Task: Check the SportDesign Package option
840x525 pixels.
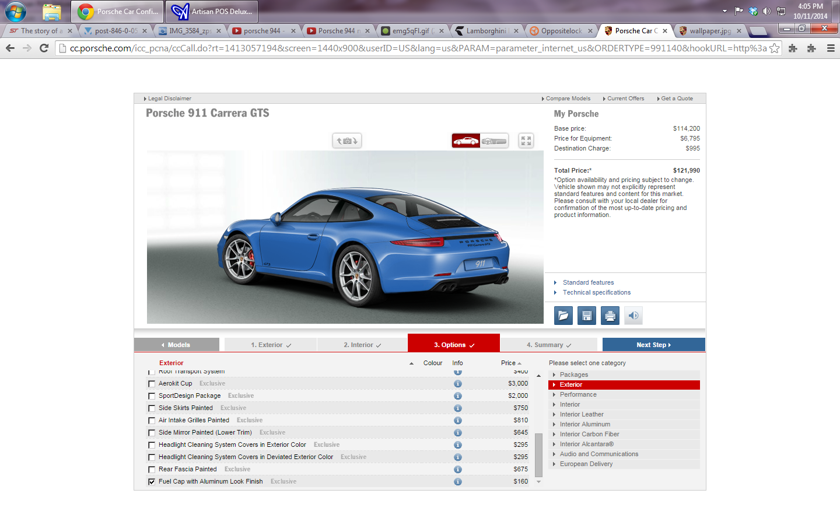Action: click(x=152, y=396)
